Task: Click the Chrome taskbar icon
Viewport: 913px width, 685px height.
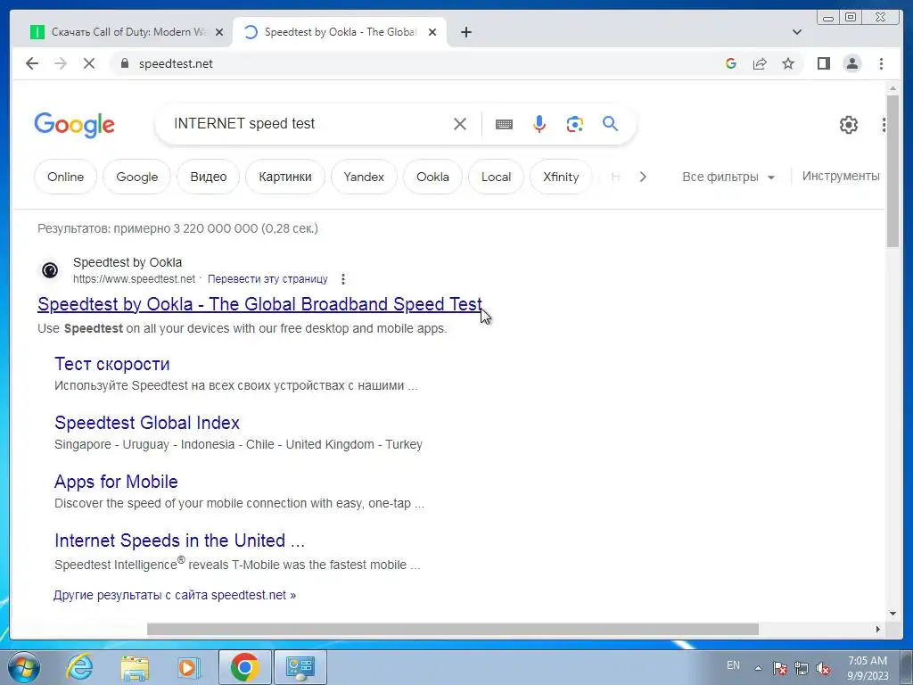Action: pos(244,667)
